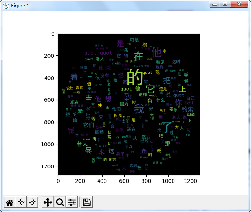Click the word 知道 in the word cloud
This screenshot has height=212, width=251.
(191, 114)
